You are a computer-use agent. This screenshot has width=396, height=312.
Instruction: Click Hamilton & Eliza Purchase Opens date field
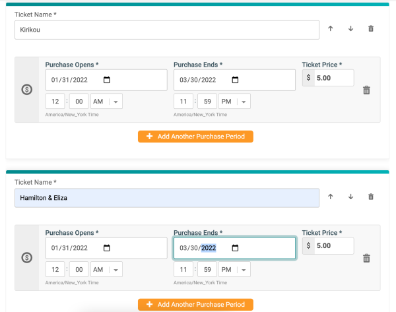click(106, 248)
